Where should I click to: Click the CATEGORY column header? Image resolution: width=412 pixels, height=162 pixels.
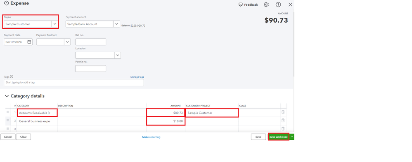click(24, 106)
